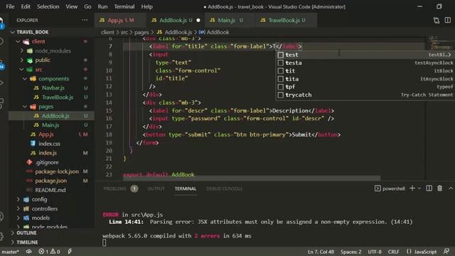Click the unsaved dot on AddBook.js tab
This screenshot has height=256, width=455.
198,20
